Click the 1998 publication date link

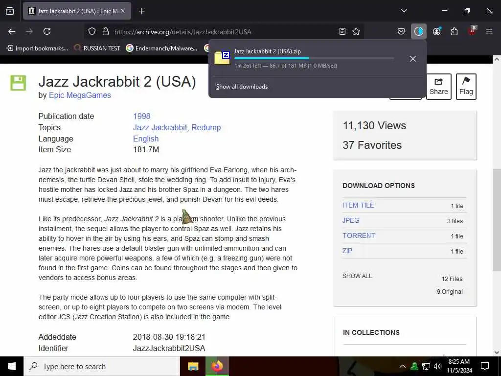(x=141, y=117)
